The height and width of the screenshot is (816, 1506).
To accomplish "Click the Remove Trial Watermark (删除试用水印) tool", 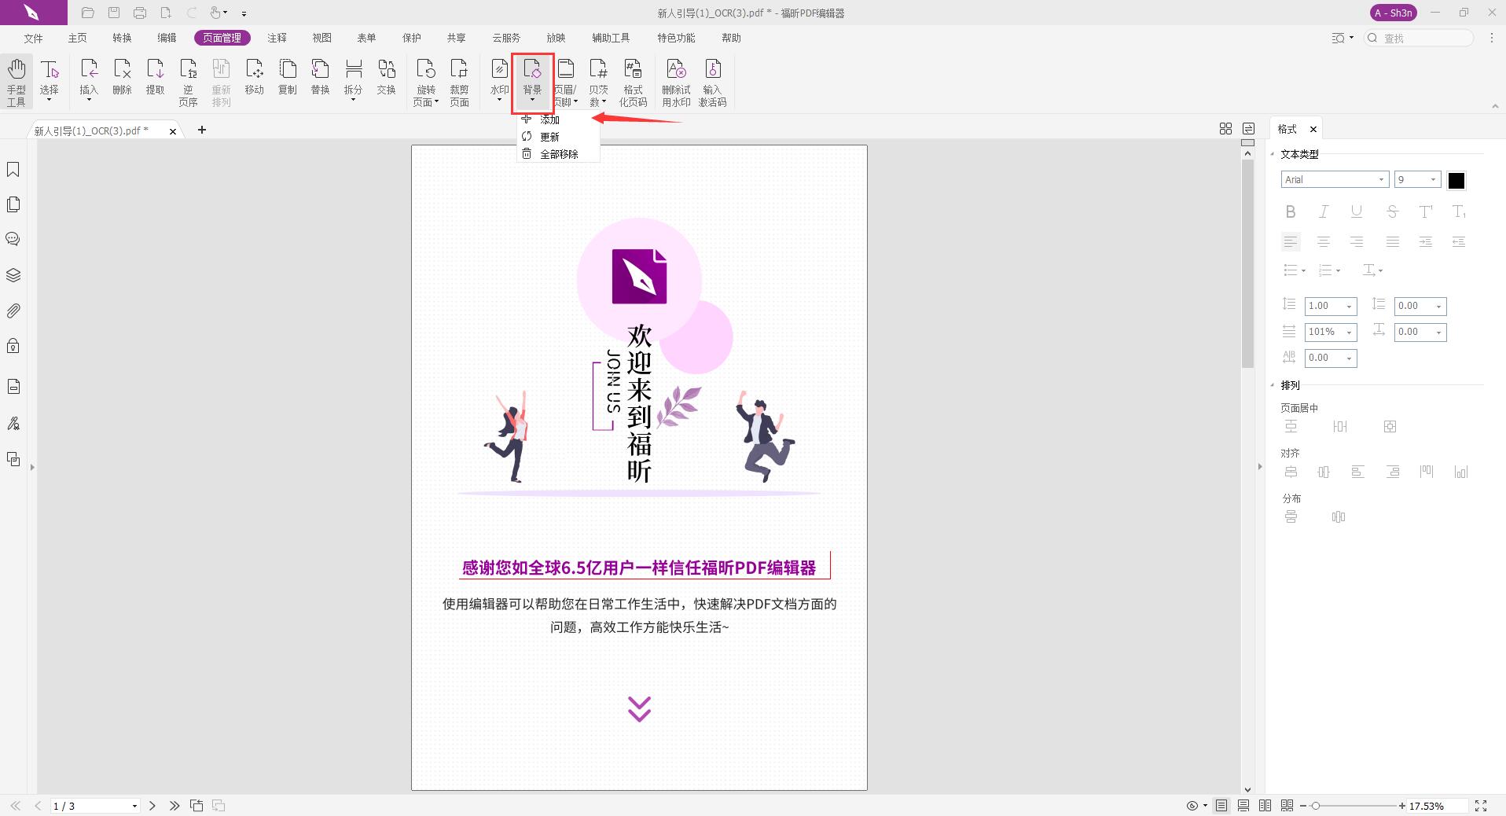I will (x=675, y=79).
